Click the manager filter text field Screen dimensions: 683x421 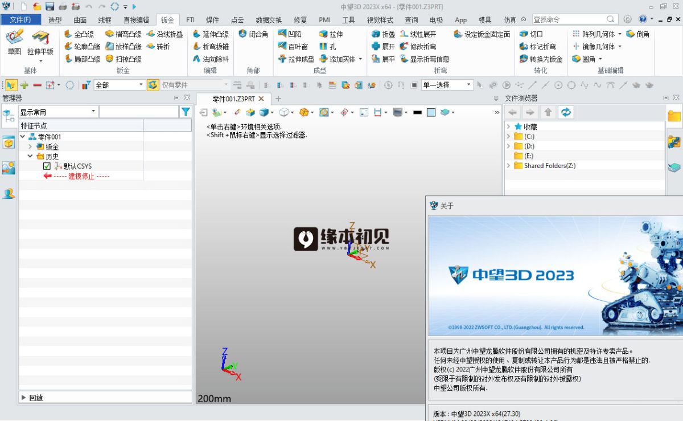coord(138,112)
